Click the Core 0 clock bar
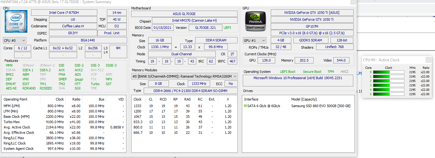Screen dimensions: 435x158 (388, 72)
